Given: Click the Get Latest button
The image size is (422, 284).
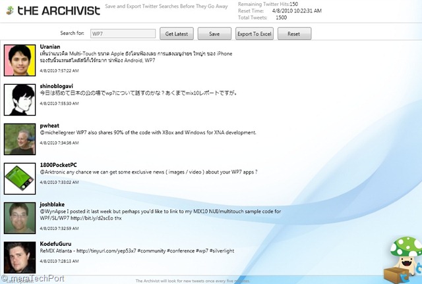Looking at the screenshot, I should tap(177, 34).
